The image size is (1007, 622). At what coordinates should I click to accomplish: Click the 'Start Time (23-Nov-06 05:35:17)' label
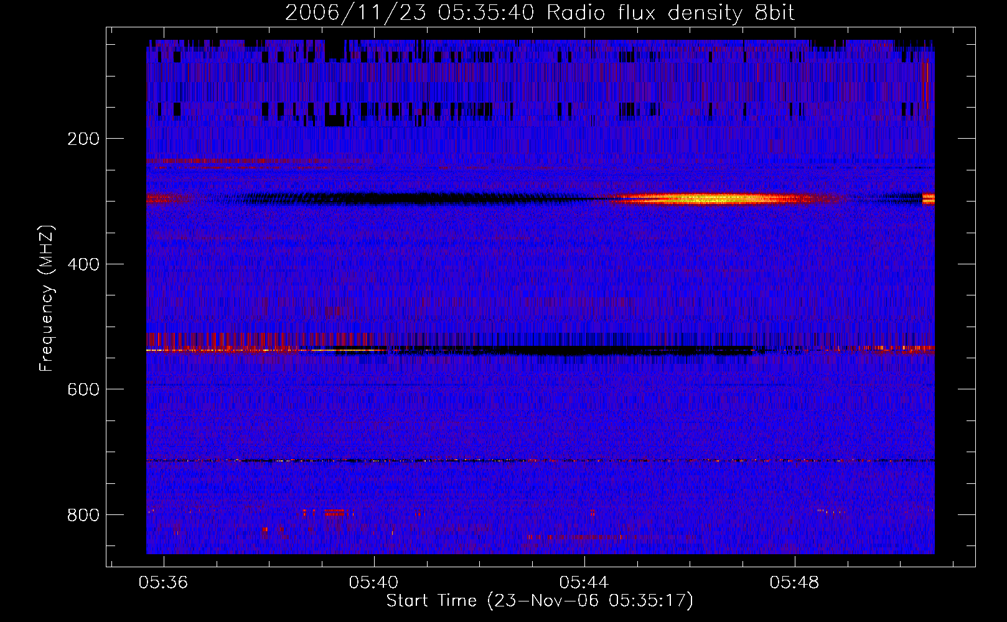540,601
